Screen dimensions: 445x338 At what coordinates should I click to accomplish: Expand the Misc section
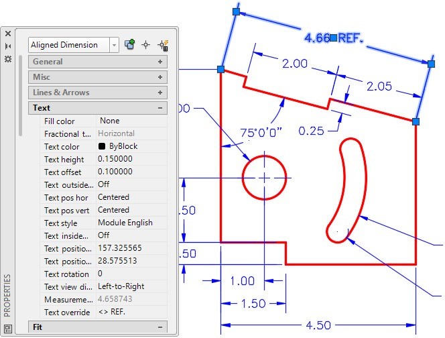coord(160,77)
